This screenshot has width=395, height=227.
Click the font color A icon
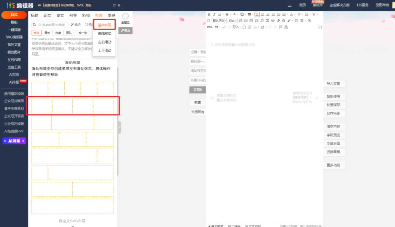click(x=234, y=14)
